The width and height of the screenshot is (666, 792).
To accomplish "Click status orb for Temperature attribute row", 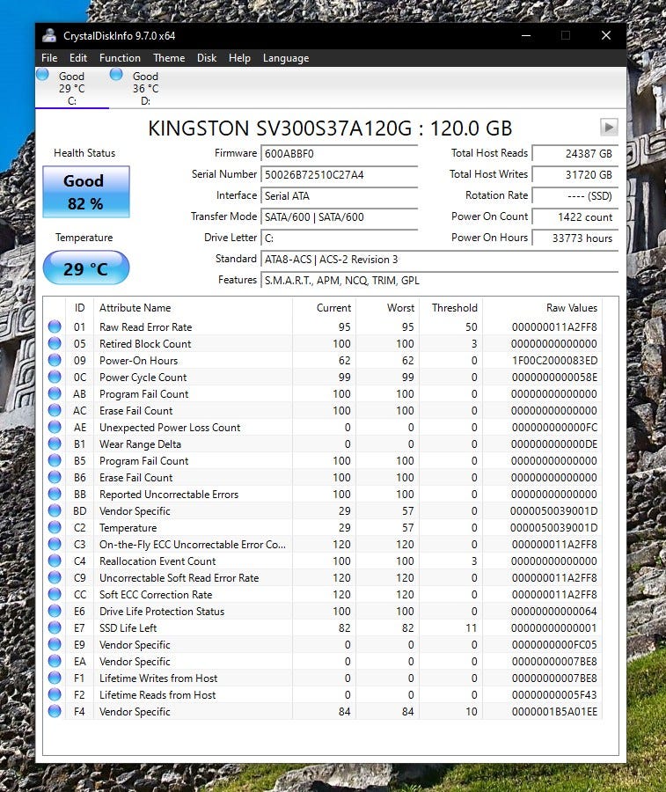I will (x=55, y=527).
